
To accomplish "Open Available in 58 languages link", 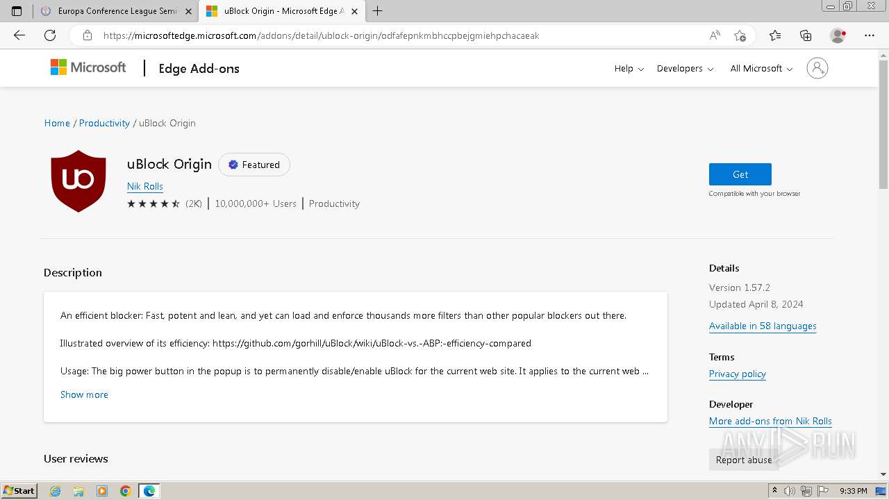I will pyautogui.click(x=763, y=326).
